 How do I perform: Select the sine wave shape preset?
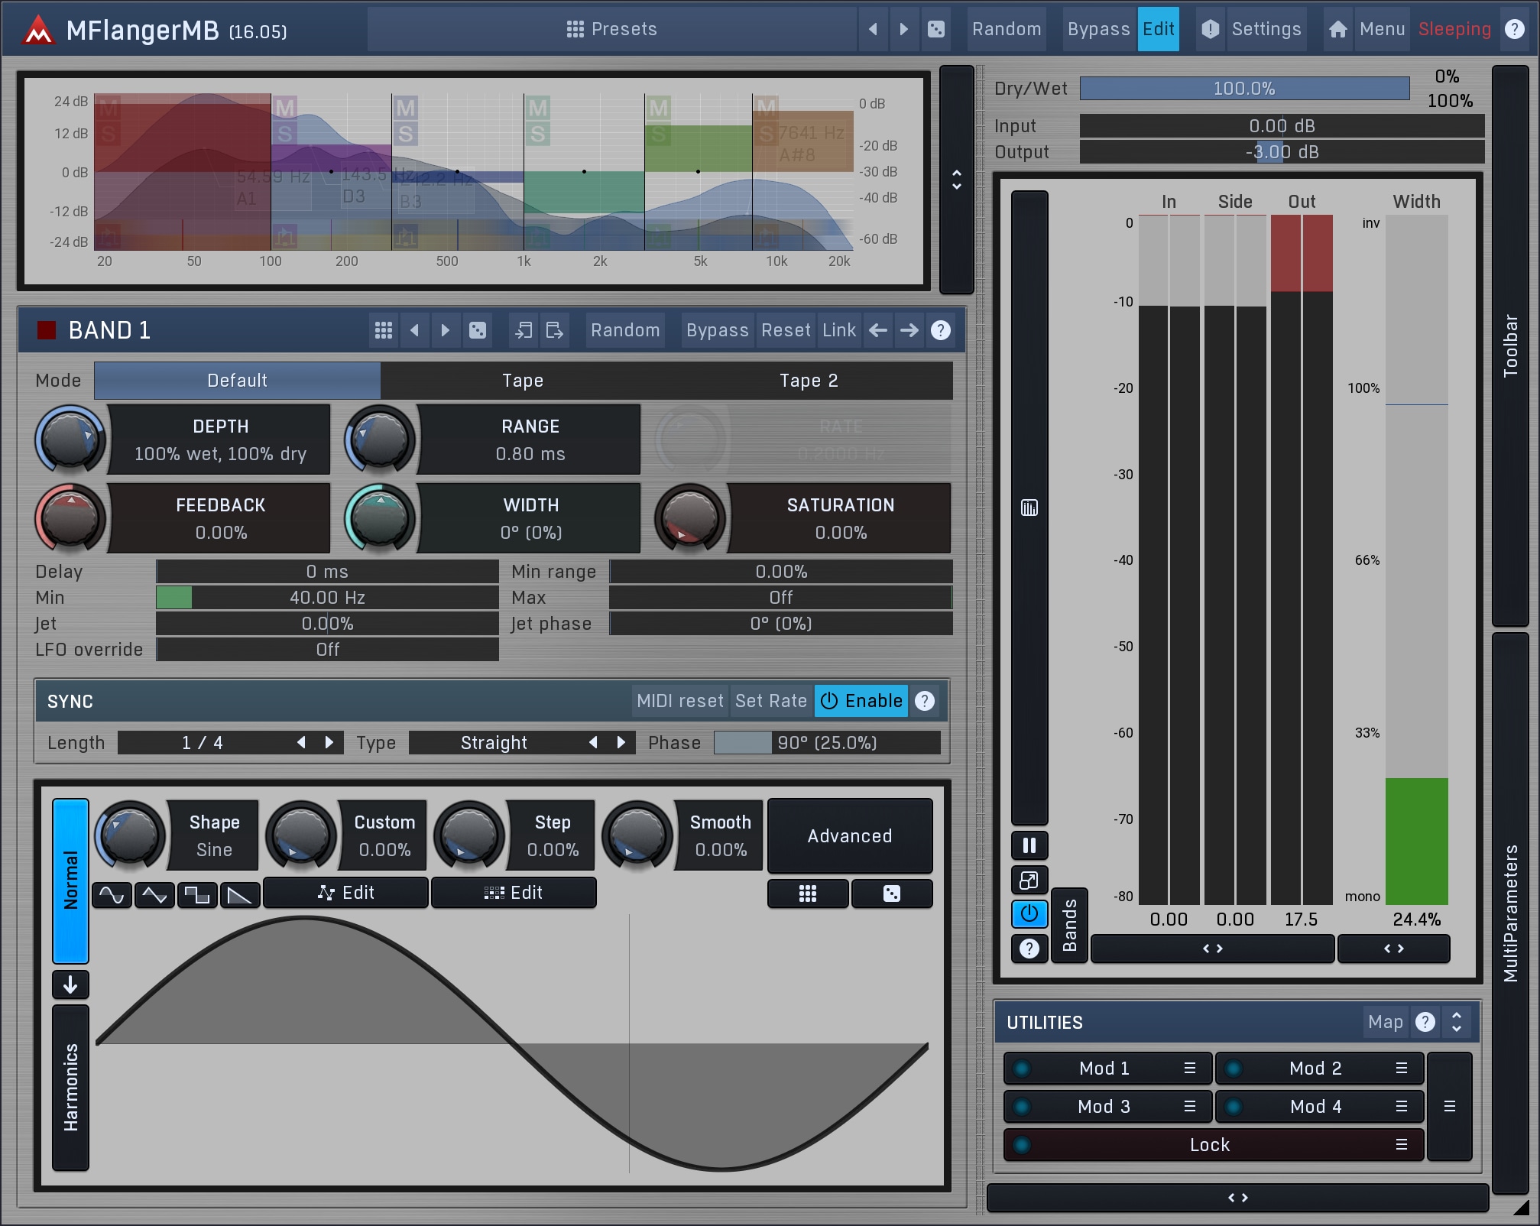pyautogui.click(x=112, y=895)
